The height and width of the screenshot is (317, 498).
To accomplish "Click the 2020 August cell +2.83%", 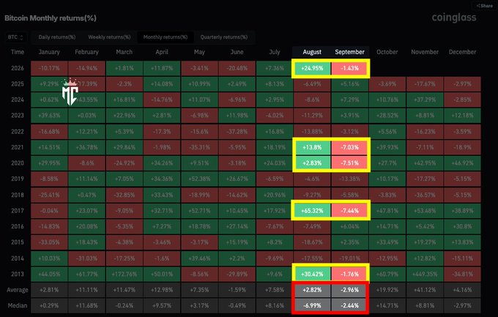I will point(312,163).
